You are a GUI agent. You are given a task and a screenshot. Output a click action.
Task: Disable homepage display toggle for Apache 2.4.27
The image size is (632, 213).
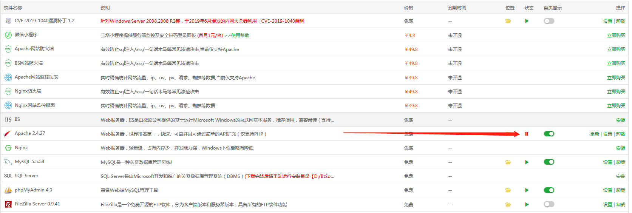click(x=549, y=134)
